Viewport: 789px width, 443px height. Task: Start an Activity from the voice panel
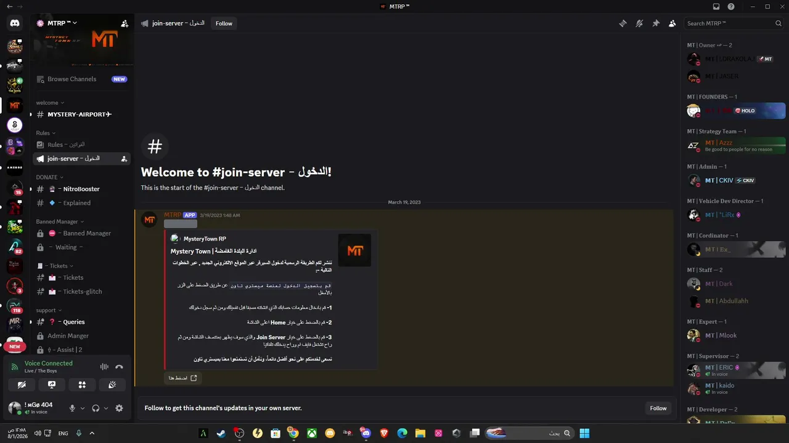[82, 385]
